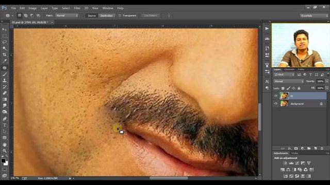This screenshot has width=330, height=185.
Task: Toggle Quick Mask mode icon
Action: (5, 169)
